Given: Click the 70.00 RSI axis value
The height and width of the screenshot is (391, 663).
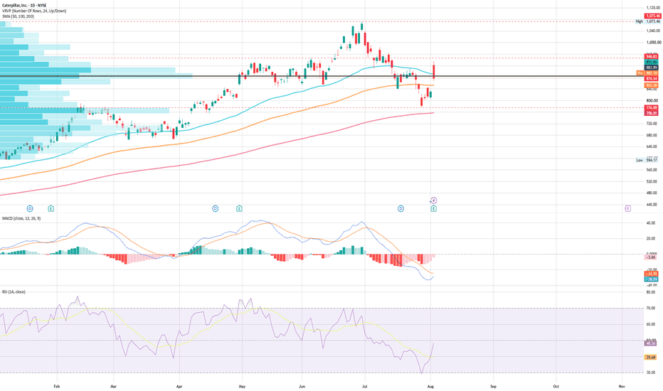Looking at the screenshot, I should coord(651,309).
